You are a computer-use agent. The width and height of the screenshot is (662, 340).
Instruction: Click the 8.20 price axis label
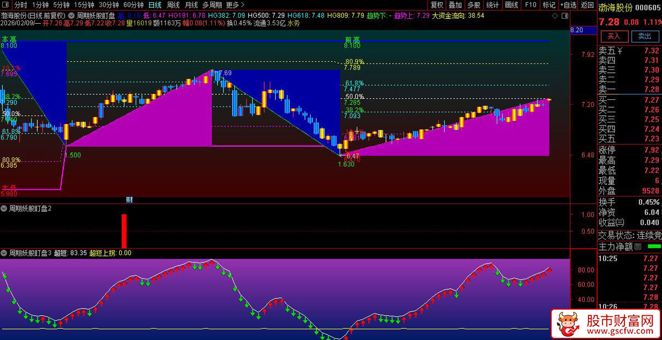[x=576, y=29]
